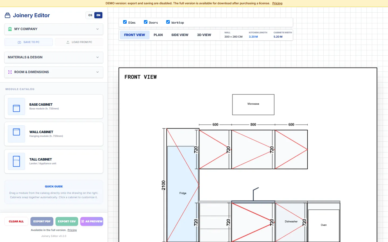Open Pricing link in the demo banner
Screen dimensions: 388x242
pyautogui.click(x=277, y=3)
